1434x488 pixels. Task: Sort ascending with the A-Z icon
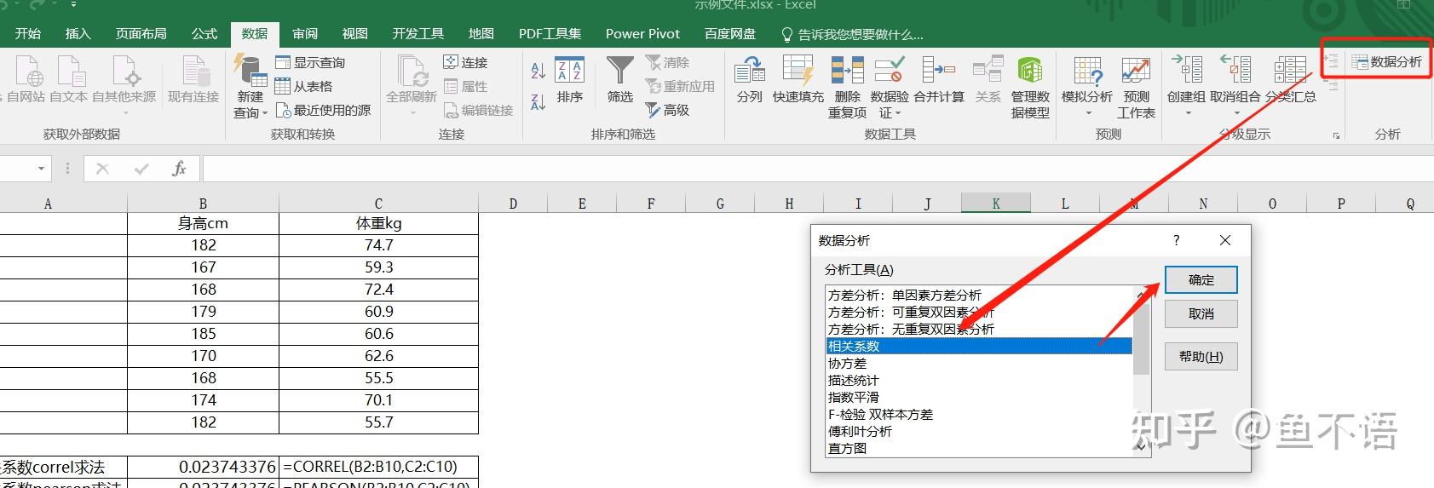538,71
